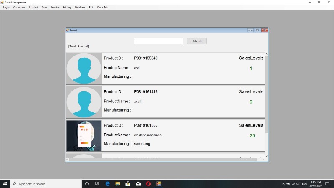Open Opera browser from the taskbar
334x188 pixels.
click(148, 184)
